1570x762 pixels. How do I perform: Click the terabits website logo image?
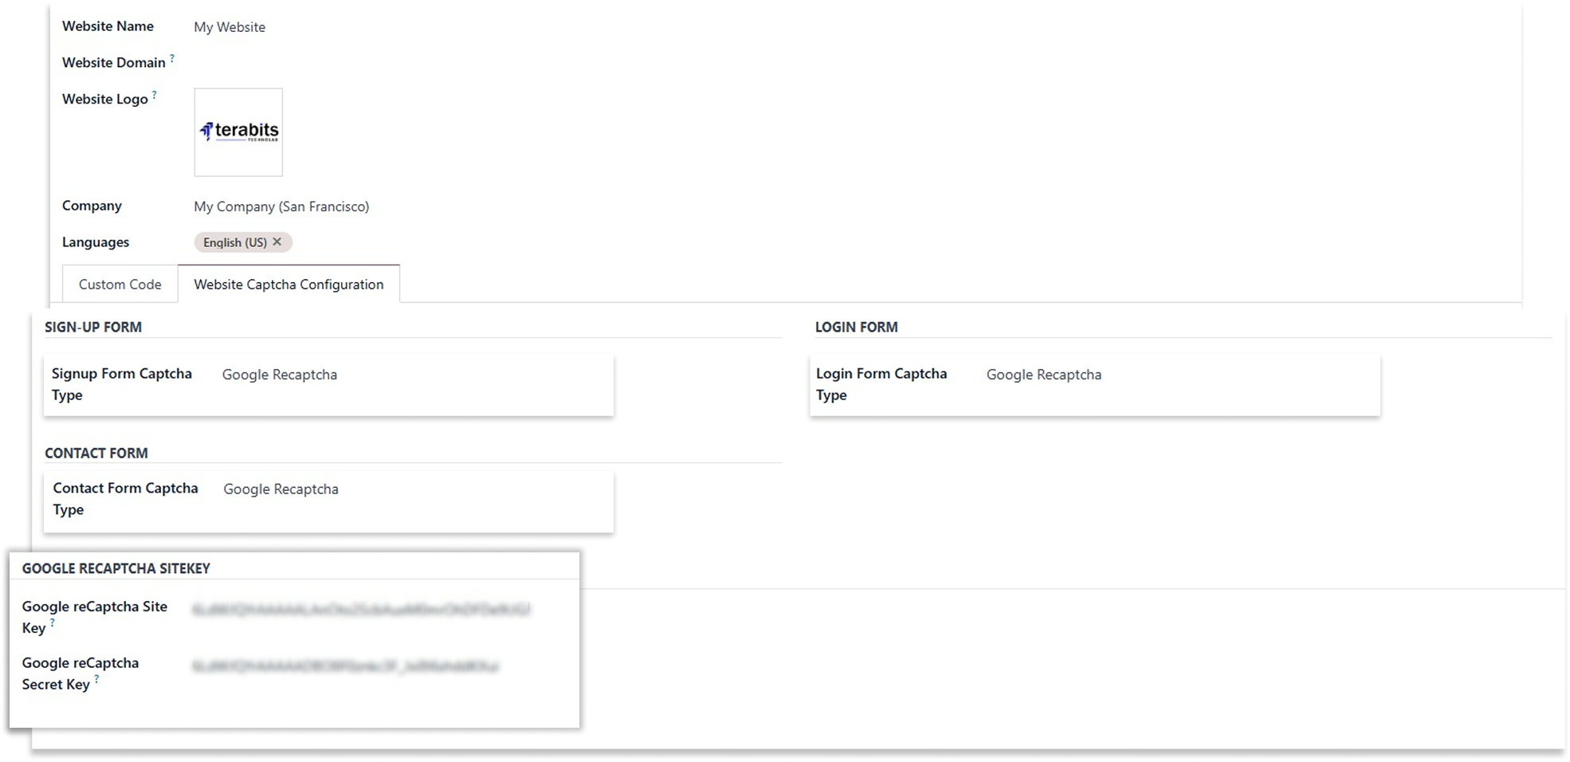pyautogui.click(x=238, y=132)
